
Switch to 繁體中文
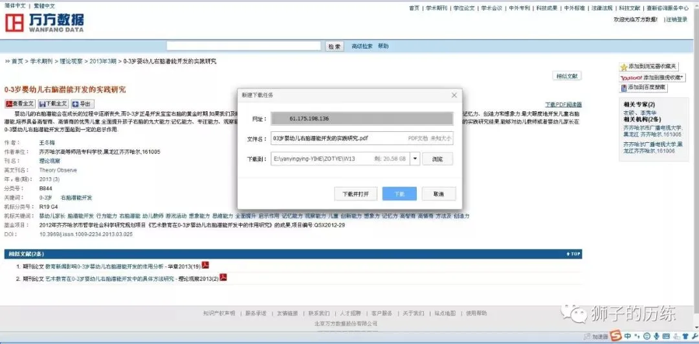(44, 6)
